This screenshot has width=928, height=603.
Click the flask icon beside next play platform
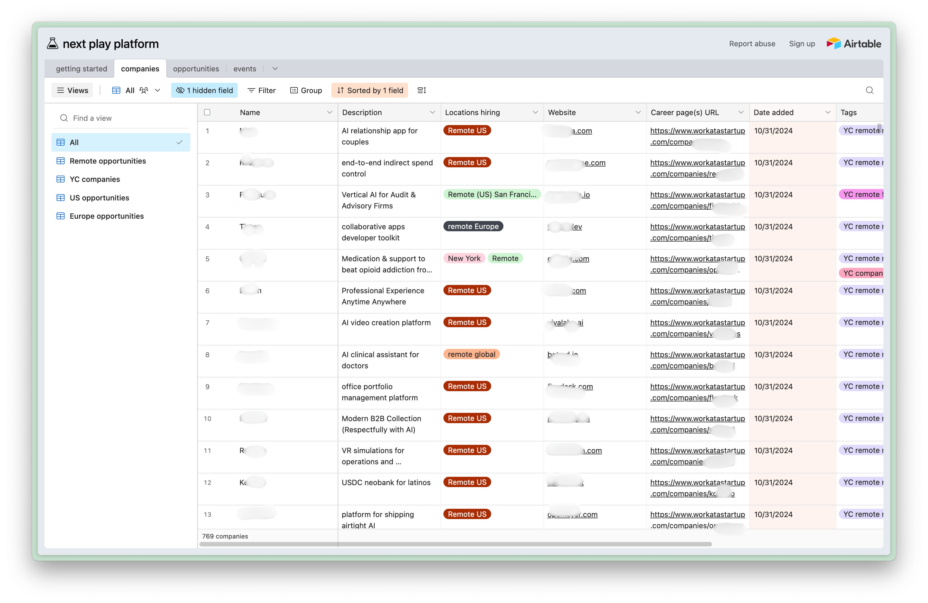(x=52, y=44)
